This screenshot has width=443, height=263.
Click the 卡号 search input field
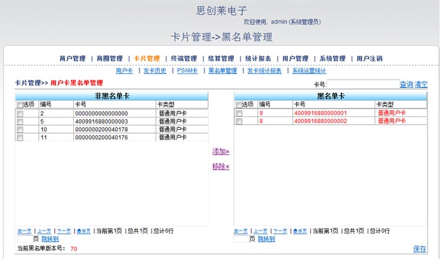click(x=363, y=84)
